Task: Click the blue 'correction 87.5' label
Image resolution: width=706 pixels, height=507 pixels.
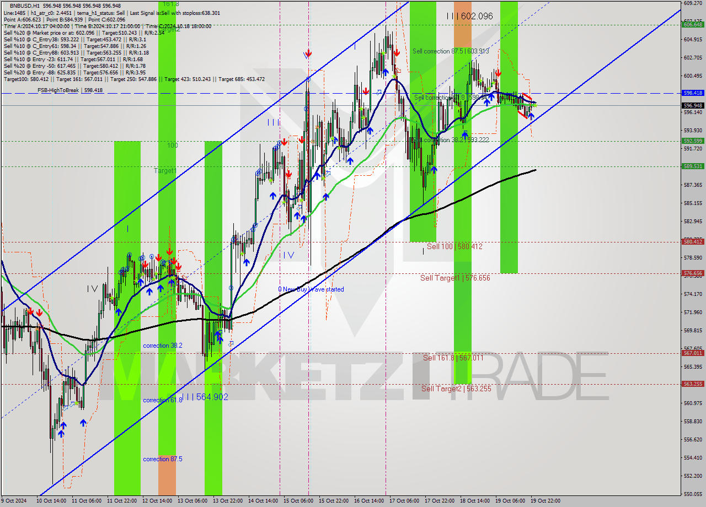Action: tap(163, 459)
